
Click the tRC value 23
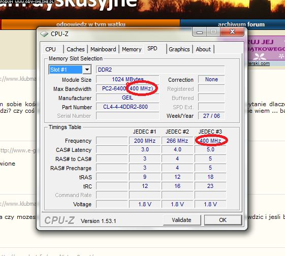point(210,186)
